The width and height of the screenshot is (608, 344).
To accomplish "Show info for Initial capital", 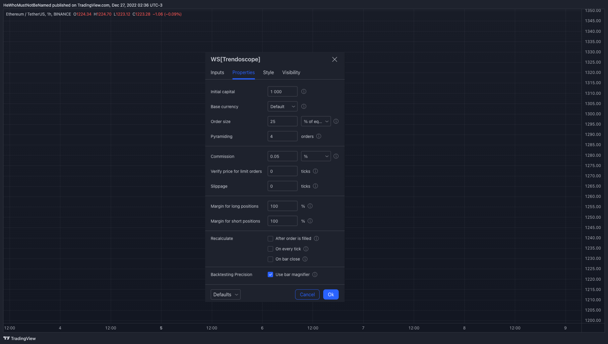I will (x=304, y=91).
